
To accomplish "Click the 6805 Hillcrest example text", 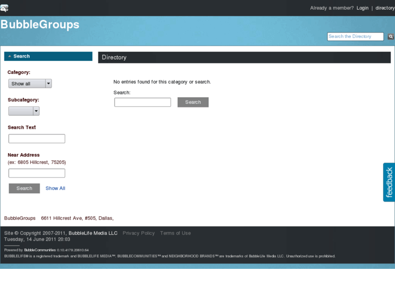I will [x=37, y=162].
